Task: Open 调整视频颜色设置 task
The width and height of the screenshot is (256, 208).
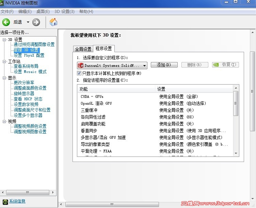Action: coord(30,126)
